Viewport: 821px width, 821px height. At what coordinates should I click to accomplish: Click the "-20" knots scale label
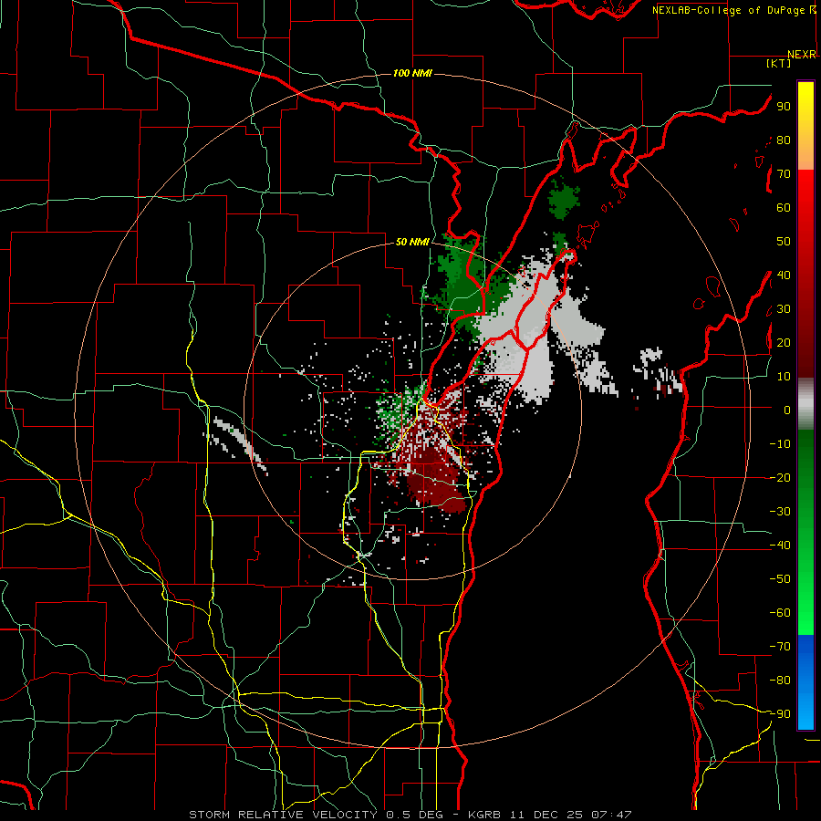point(780,477)
